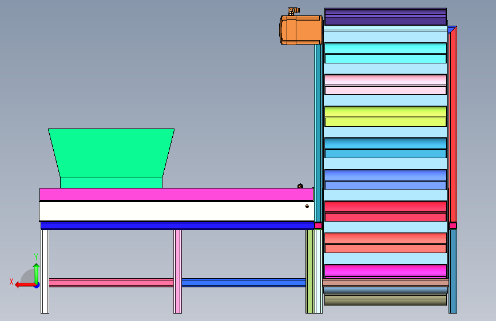Viewport: 496px width, 321px height.
Task: Select the blue right leg of the tower
Action: pos(453,271)
